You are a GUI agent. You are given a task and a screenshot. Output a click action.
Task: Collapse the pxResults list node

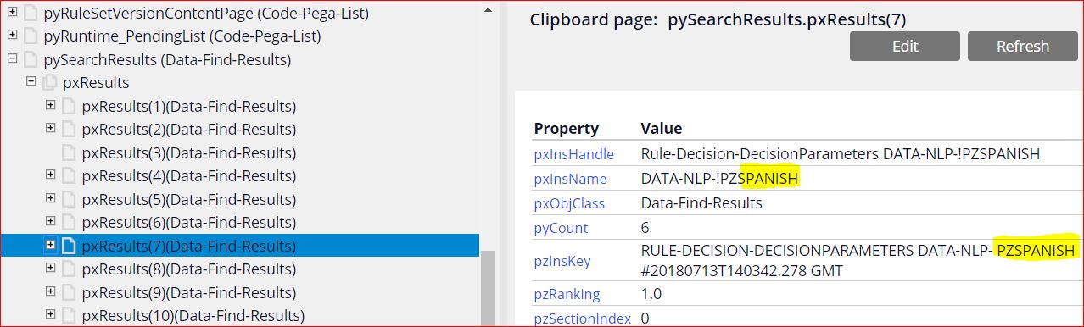pyautogui.click(x=31, y=82)
